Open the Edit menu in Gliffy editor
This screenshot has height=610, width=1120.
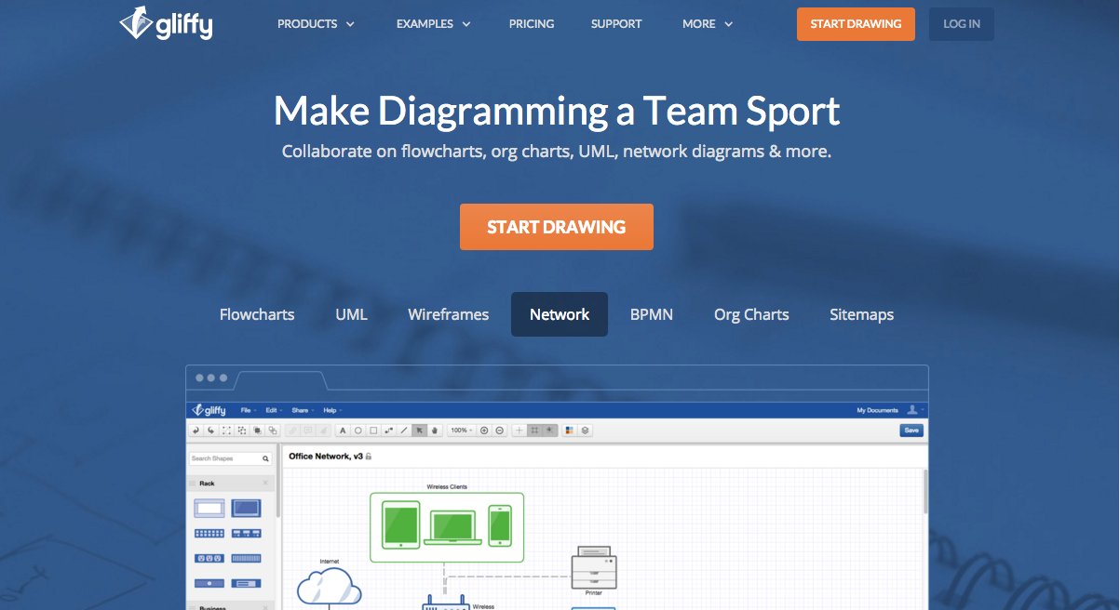click(x=274, y=410)
